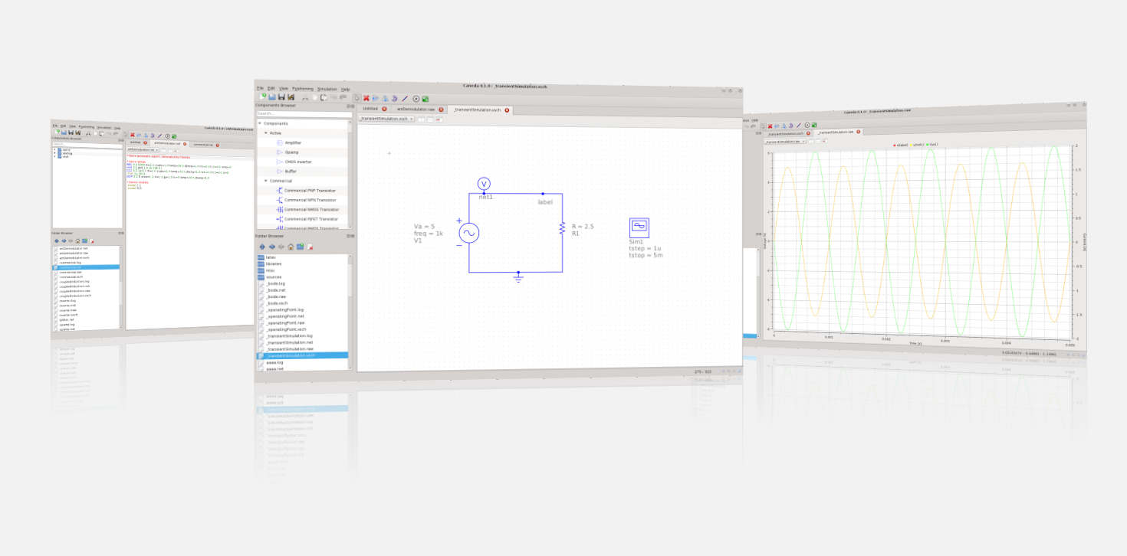This screenshot has height=556, width=1127.
Task: Switch to the amDemodulator.raw tab
Action: pos(414,110)
